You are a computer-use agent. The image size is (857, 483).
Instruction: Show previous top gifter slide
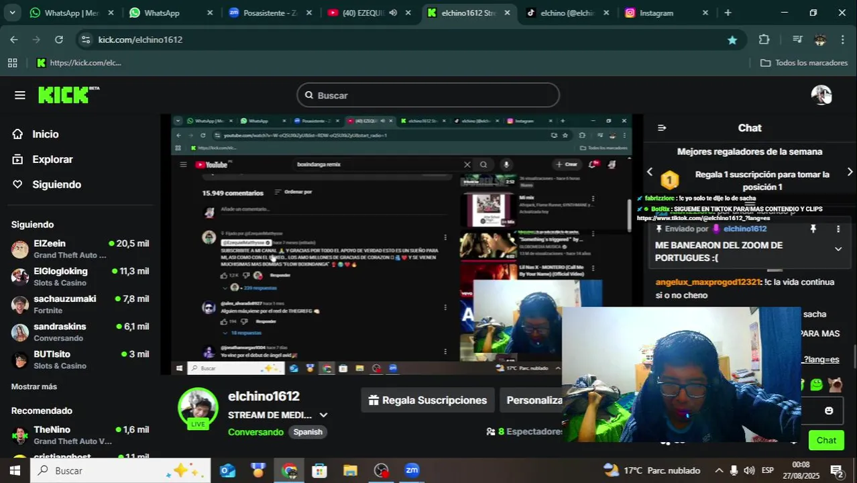pos(649,172)
